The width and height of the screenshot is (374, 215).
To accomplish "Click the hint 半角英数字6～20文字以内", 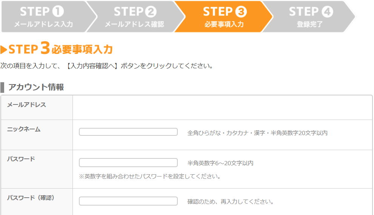I will (220, 163).
